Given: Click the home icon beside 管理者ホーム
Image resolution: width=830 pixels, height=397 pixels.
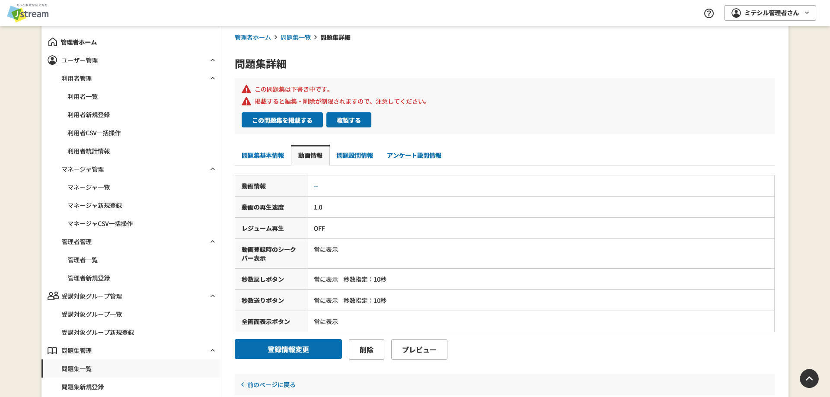Looking at the screenshot, I should click(53, 42).
